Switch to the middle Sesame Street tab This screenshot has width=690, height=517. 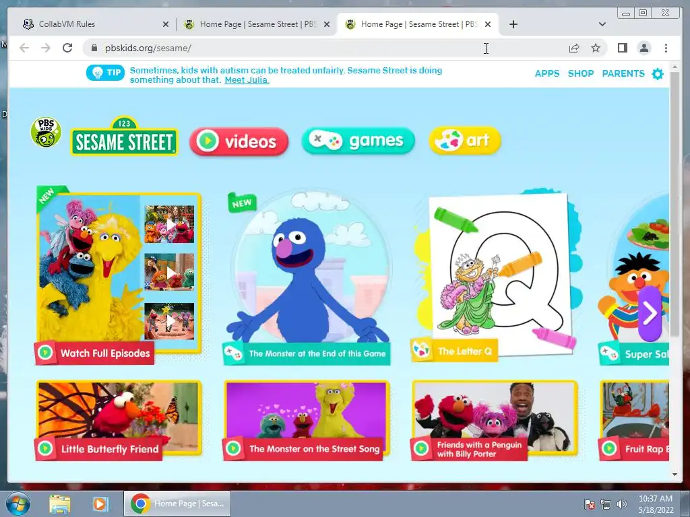[x=257, y=24]
